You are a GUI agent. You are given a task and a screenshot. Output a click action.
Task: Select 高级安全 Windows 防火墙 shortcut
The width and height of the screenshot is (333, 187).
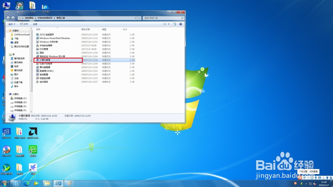(x=50, y=56)
